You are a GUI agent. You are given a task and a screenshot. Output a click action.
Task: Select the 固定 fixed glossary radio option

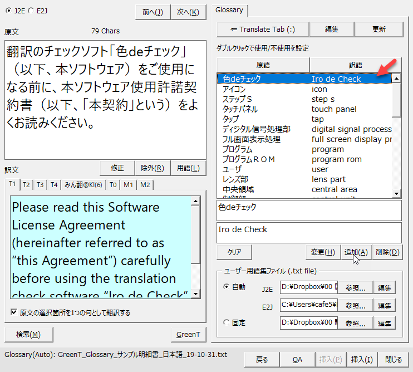[226, 322]
